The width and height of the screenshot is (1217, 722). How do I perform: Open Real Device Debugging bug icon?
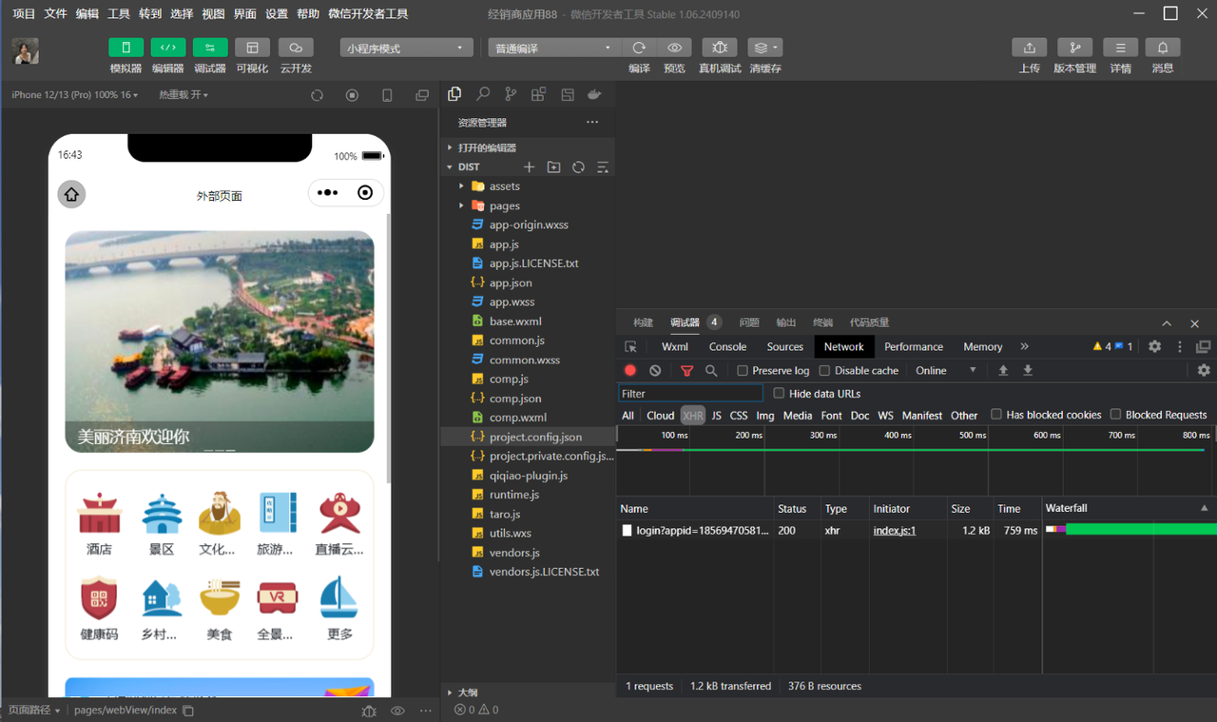point(719,48)
